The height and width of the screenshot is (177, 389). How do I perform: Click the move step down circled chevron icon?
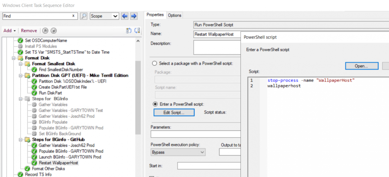[x=53, y=31]
